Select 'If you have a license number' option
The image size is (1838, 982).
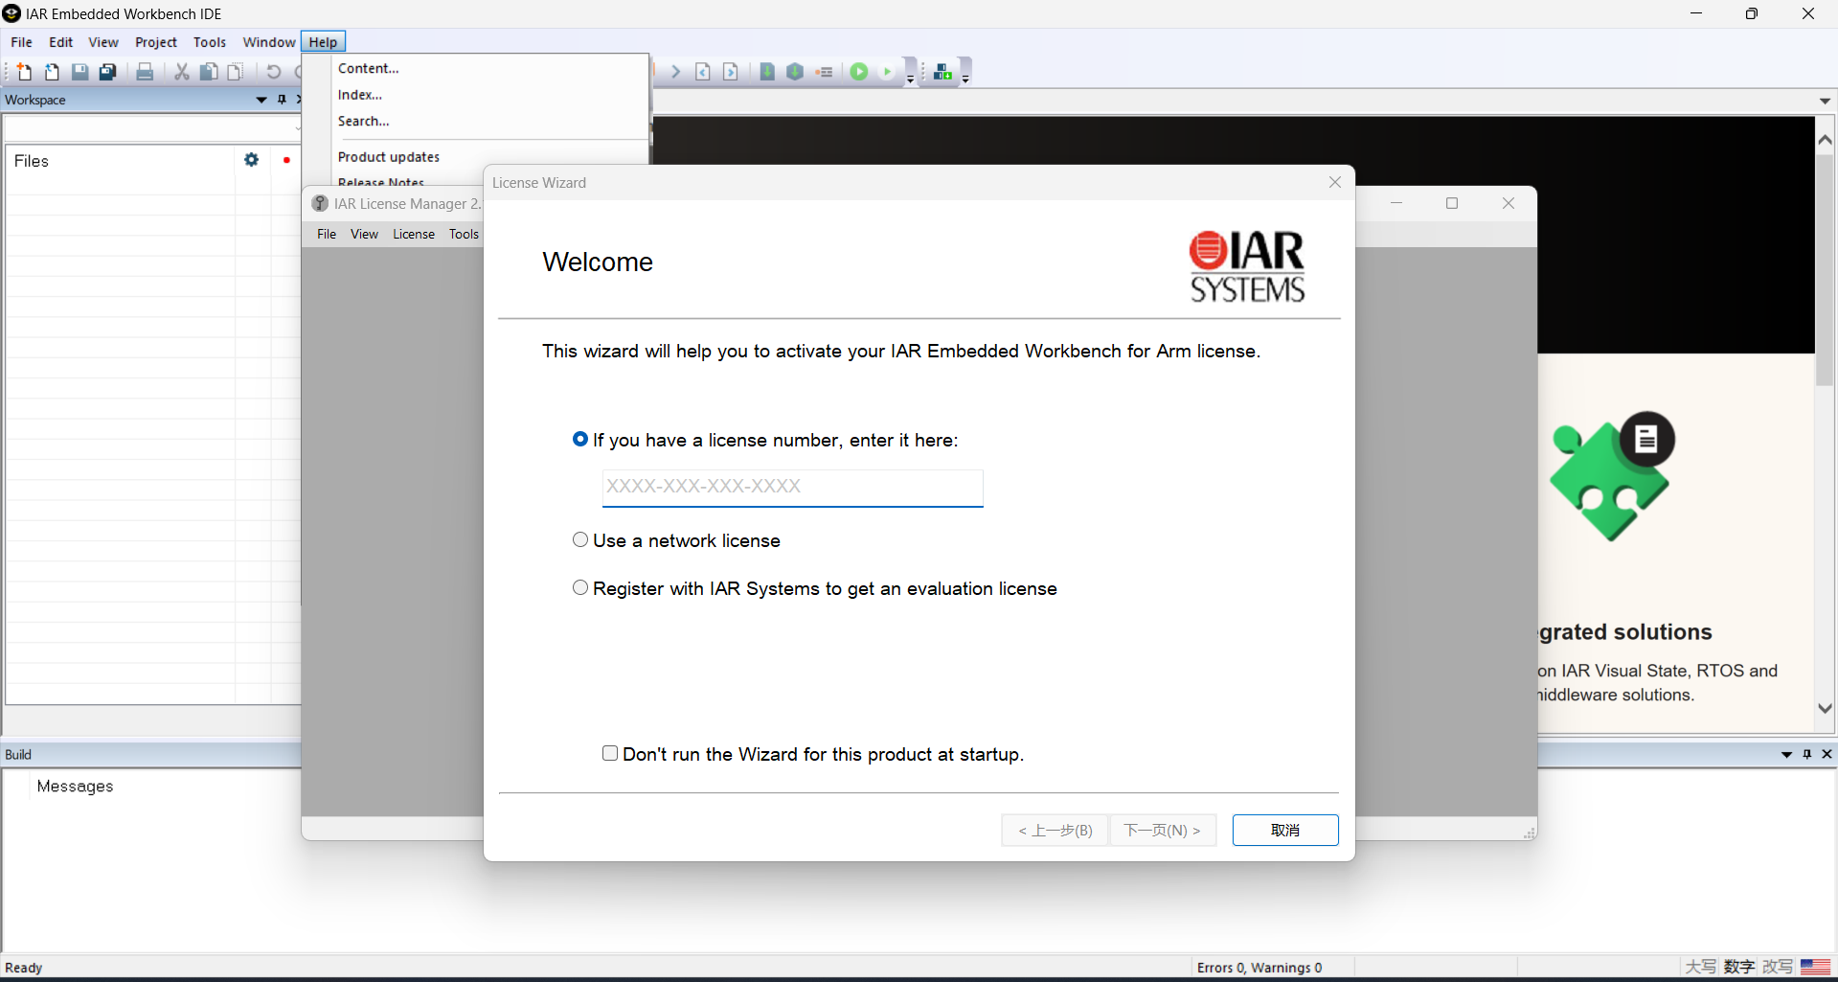coord(580,439)
